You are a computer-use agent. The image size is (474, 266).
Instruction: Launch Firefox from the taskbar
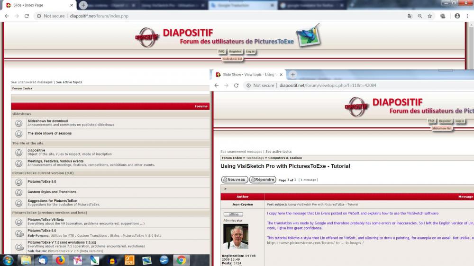pyautogui.click(x=60, y=260)
